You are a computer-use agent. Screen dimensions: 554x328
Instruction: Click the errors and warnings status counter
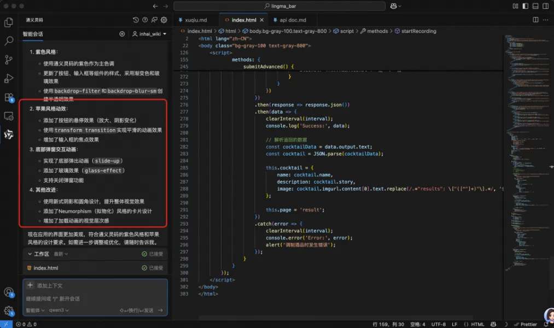coord(26,324)
